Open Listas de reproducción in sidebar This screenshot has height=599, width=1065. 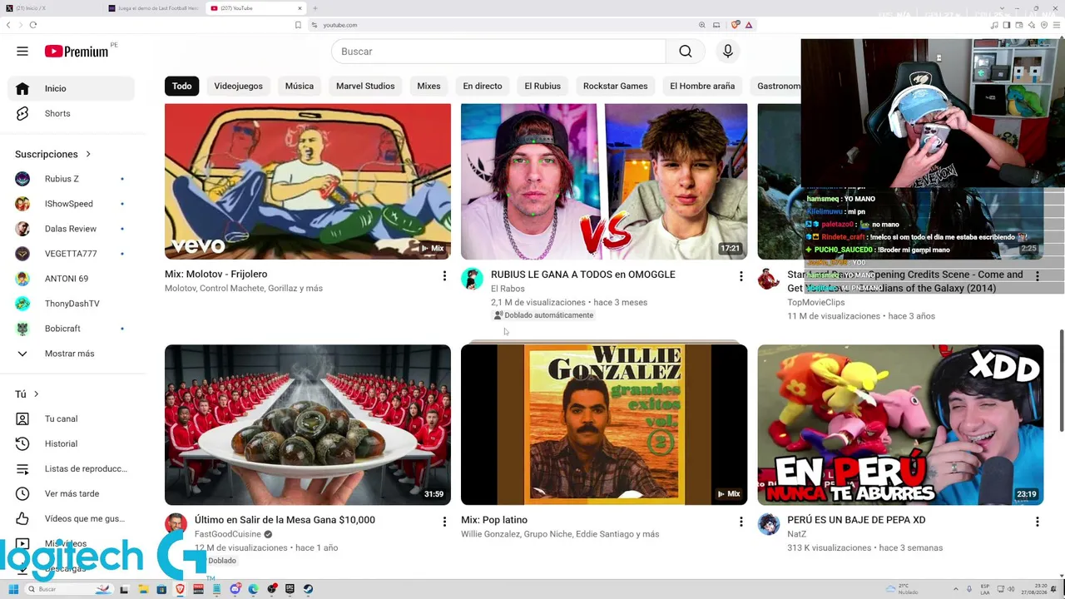[71, 468]
